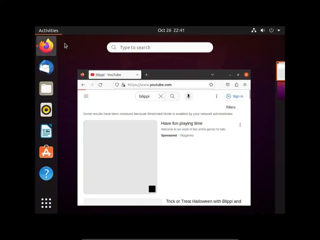Close the blippi - YouTube tab

[137, 75]
